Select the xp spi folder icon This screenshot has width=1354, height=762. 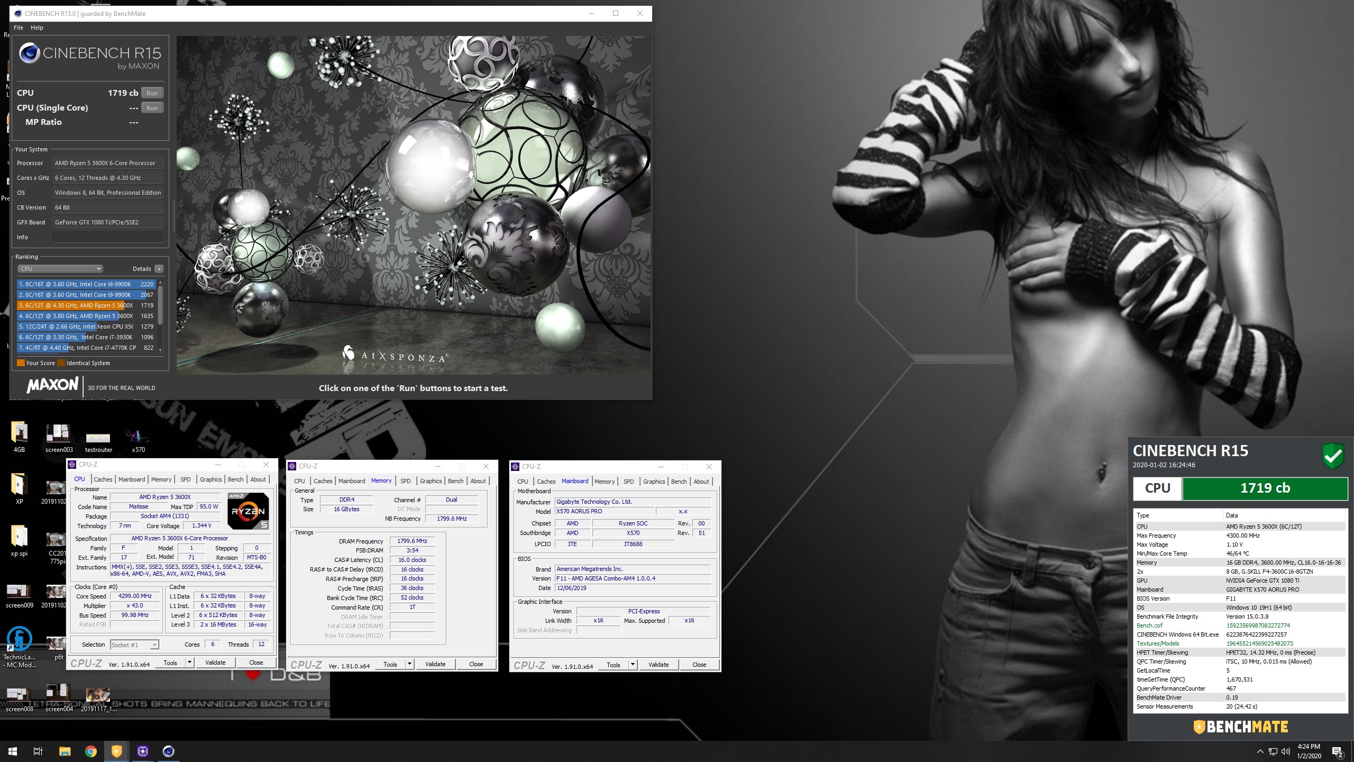point(19,540)
